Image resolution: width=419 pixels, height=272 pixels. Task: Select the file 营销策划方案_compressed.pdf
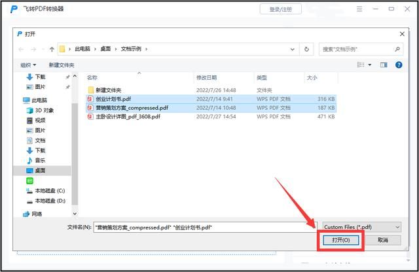coord(211,108)
